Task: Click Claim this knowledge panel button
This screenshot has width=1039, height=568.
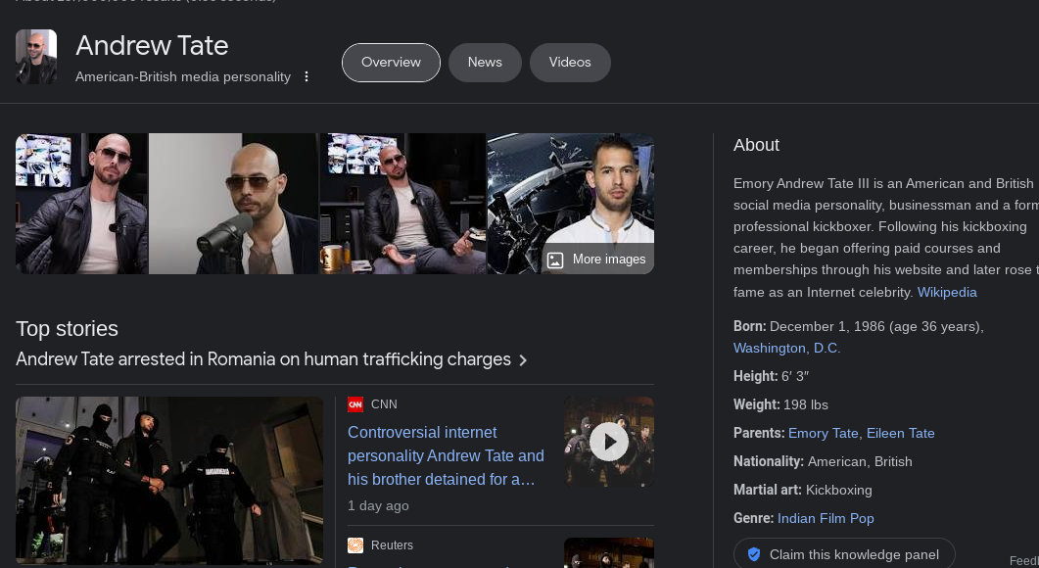Action: [844, 554]
